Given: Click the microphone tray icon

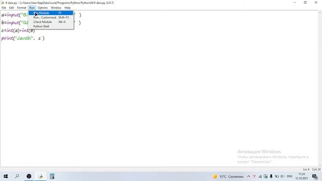Looking at the screenshot, I should tap(271, 176).
